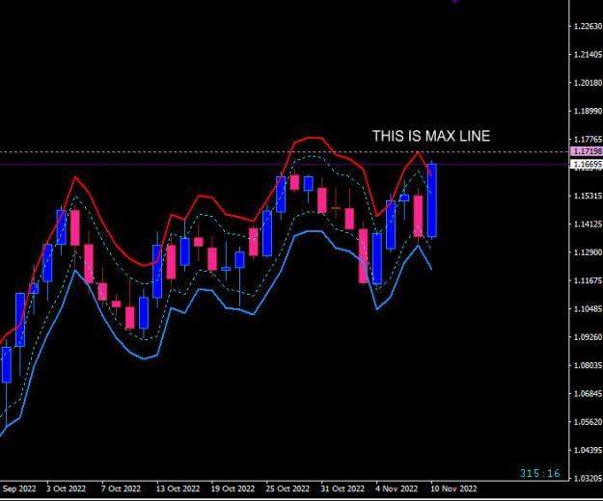Click the 1.15315 price scale label
The height and width of the screenshot is (501, 603).
coord(588,196)
